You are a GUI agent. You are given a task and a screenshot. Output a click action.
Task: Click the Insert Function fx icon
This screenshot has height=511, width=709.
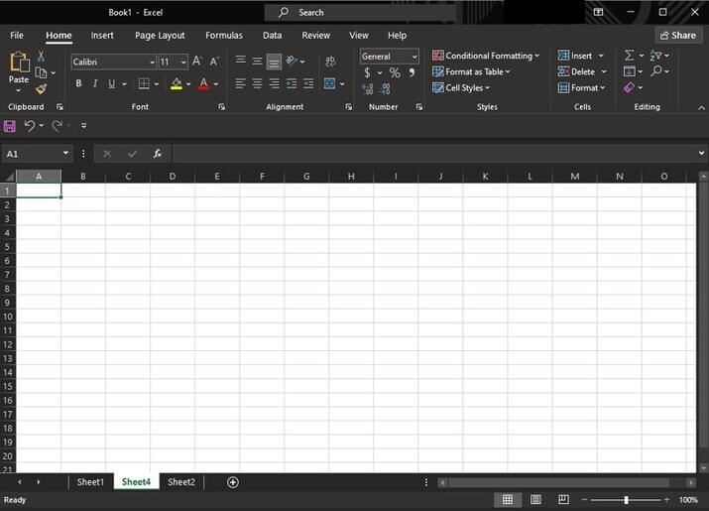[x=158, y=154]
